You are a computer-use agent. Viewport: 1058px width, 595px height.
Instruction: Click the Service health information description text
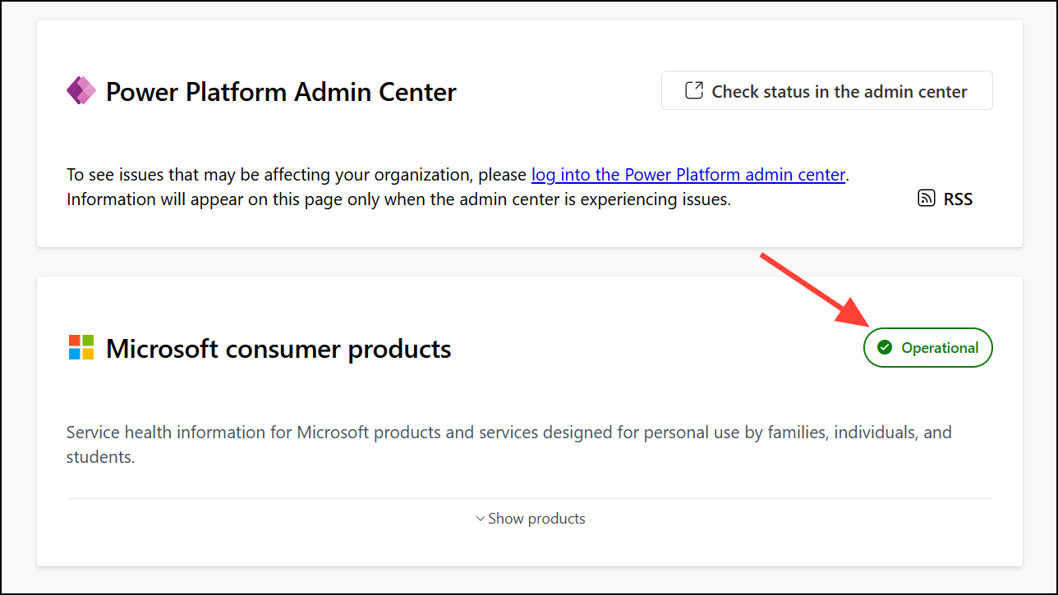tap(508, 432)
